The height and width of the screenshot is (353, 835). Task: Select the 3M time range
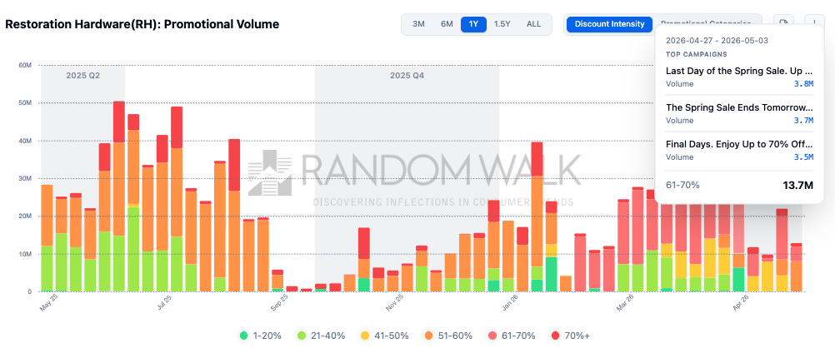(x=418, y=24)
